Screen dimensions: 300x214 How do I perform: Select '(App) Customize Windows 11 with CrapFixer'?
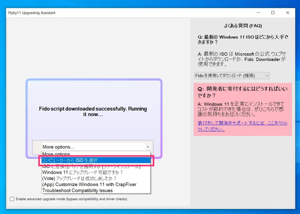(96, 184)
